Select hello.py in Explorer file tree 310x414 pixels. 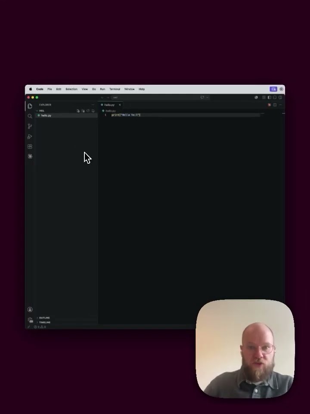click(x=67, y=115)
